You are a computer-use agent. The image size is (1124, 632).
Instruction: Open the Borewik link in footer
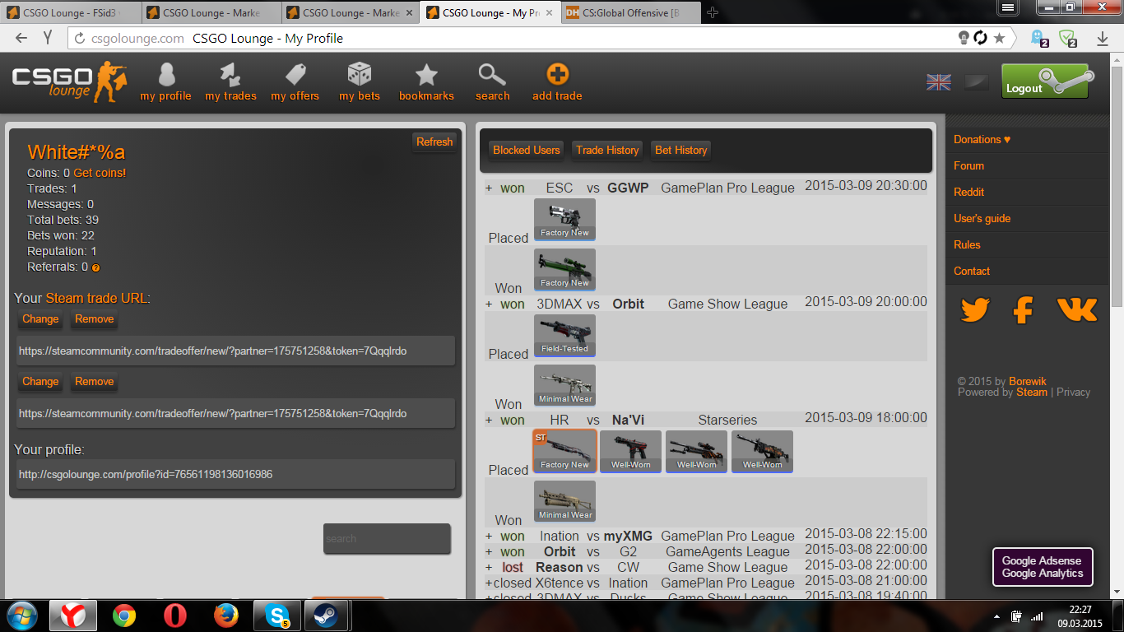pos(1028,381)
